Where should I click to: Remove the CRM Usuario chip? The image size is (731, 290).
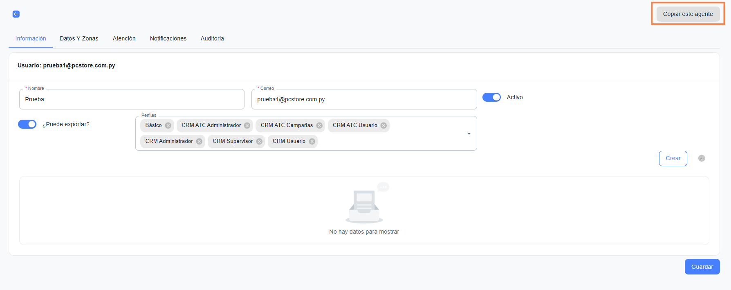pyautogui.click(x=312, y=141)
